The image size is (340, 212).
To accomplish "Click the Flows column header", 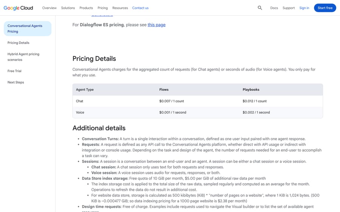I will pyautogui.click(x=164, y=90).
